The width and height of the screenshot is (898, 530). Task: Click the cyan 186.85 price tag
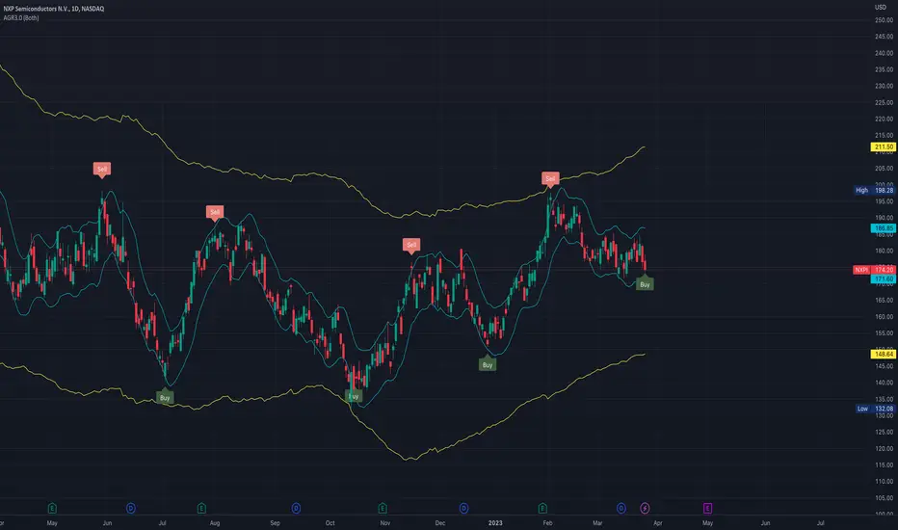[884, 228]
